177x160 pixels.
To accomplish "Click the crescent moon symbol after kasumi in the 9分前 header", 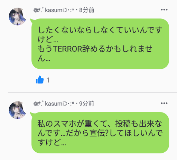I will 65,104.
